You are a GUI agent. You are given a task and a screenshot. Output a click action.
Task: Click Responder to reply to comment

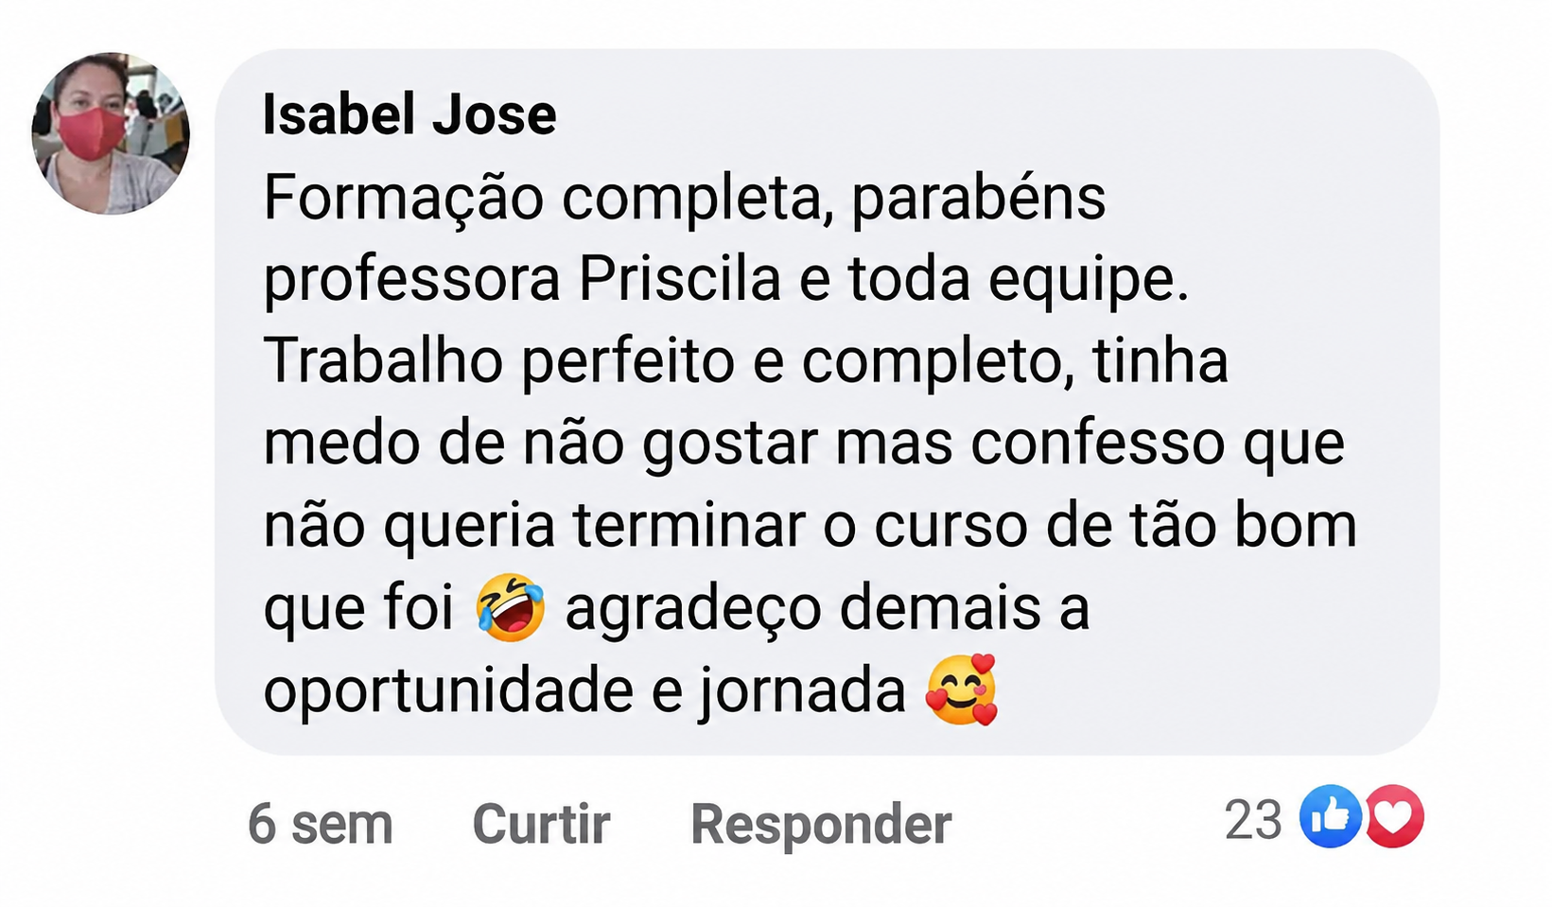point(821,824)
